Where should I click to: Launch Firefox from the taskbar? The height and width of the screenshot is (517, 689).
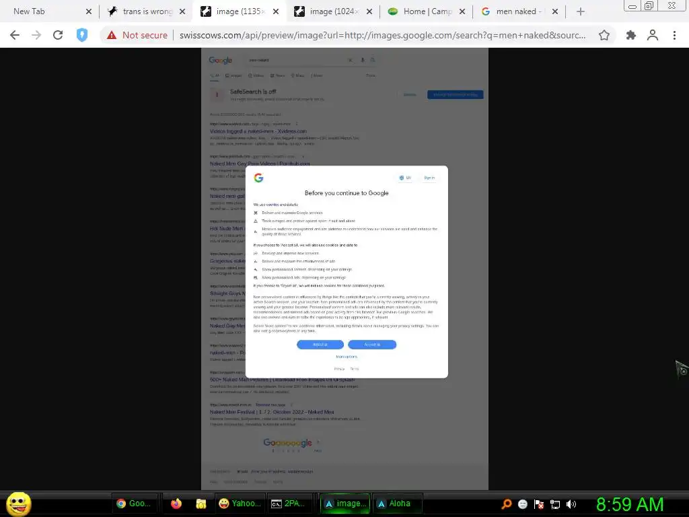coord(176,504)
